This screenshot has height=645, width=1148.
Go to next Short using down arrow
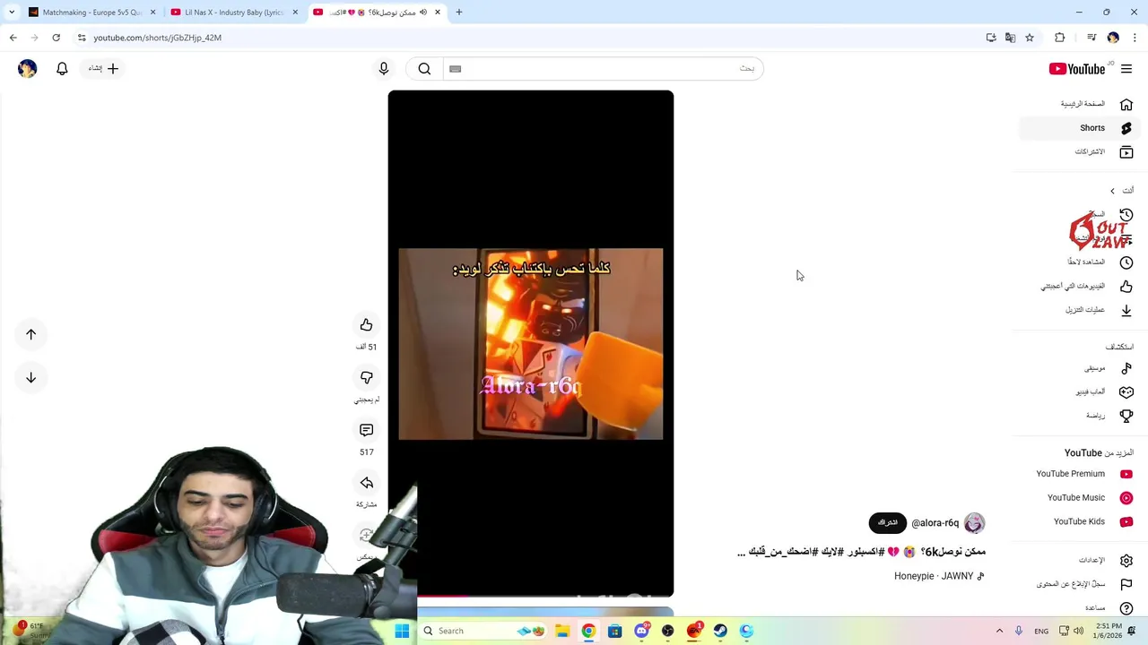pyautogui.click(x=30, y=377)
